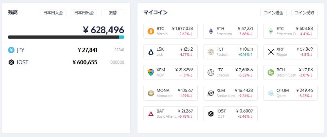This screenshot has height=137, width=327.
Task: Click the Ethereum ETH coin icon
Action: [x=211, y=31]
